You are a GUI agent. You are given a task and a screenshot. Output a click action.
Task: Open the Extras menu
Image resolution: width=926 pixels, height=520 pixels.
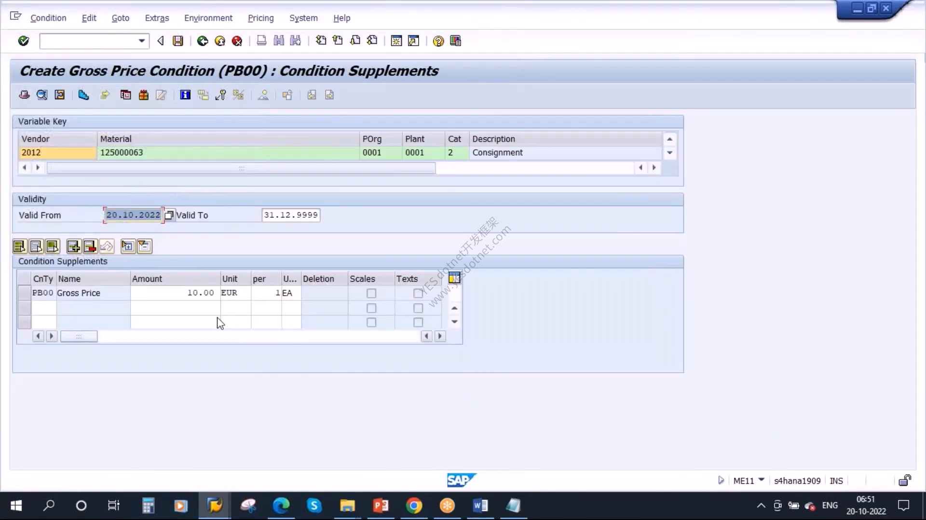(x=157, y=18)
